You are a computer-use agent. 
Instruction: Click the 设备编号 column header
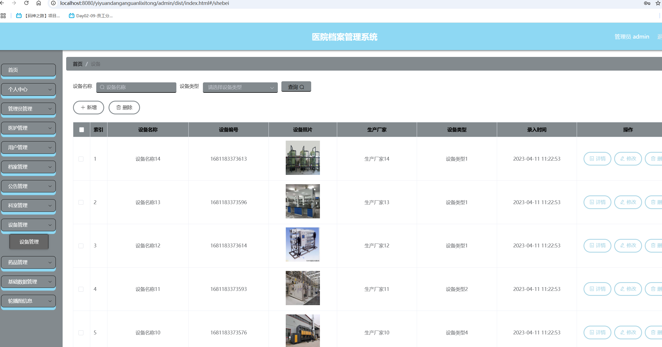point(229,130)
